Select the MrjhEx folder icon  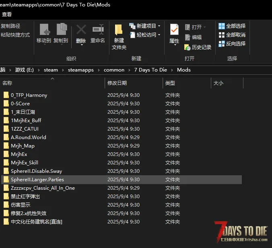(6, 154)
